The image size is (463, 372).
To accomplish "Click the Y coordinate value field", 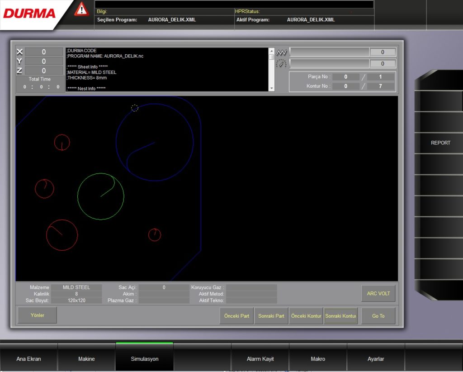I will (x=44, y=61).
